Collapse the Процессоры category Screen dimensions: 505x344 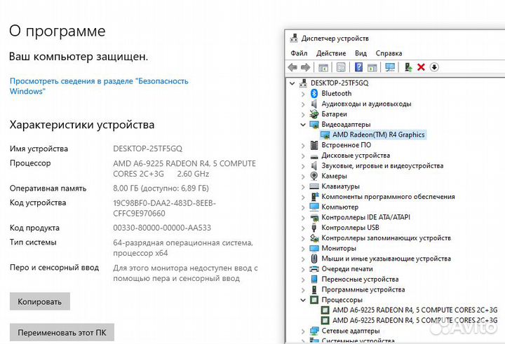pos(303,300)
